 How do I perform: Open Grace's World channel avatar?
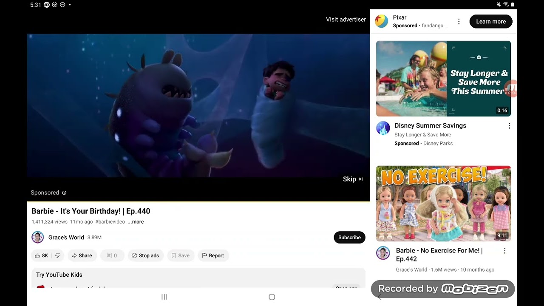click(x=38, y=237)
